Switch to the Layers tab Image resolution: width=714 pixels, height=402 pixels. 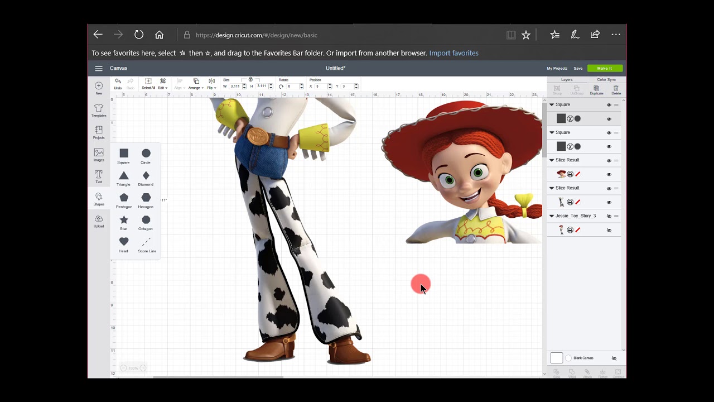coord(567,80)
